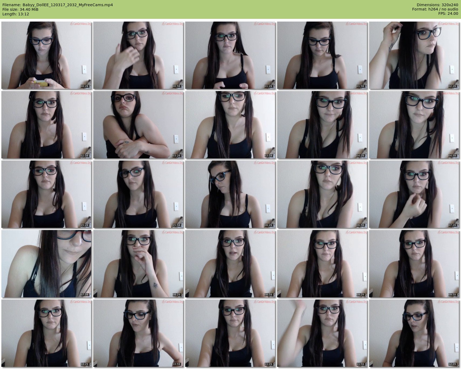Select the frame with timestamp 10:59

coord(138,333)
